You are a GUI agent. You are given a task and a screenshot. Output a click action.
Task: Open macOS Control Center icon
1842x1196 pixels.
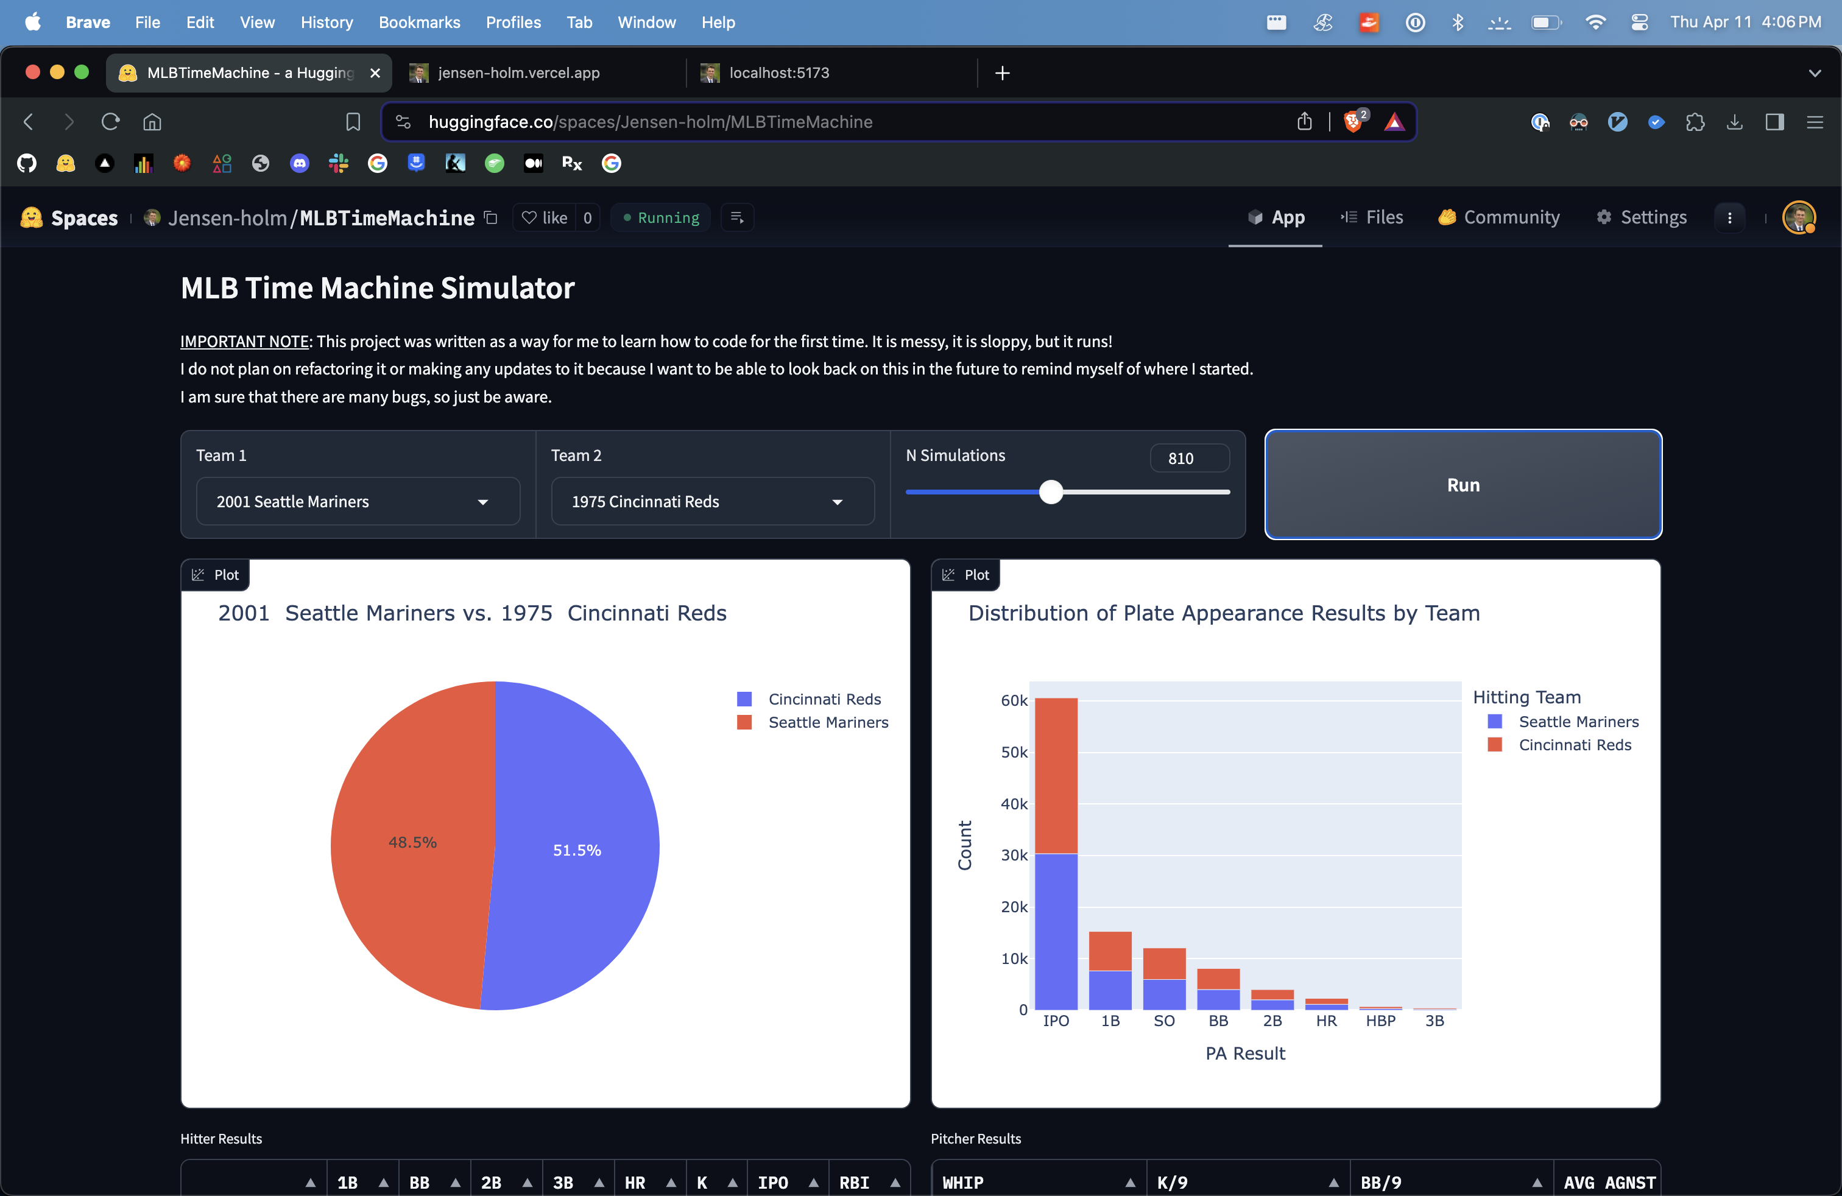tap(1639, 23)
